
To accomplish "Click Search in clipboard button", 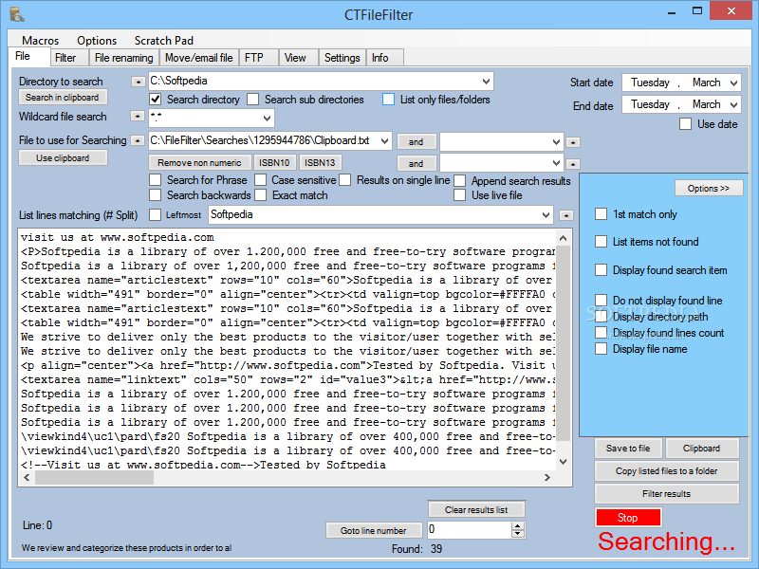I will 63,98.
